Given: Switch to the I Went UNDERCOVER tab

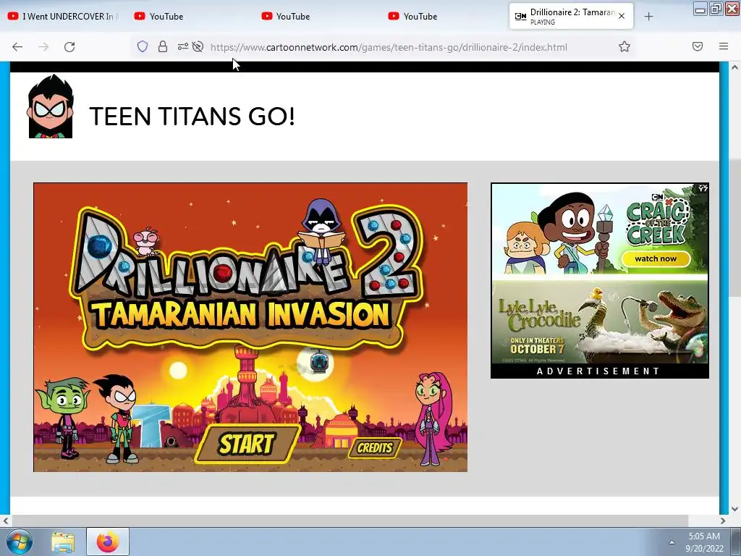Looking at the screenshot, I should tap(62, 16).
